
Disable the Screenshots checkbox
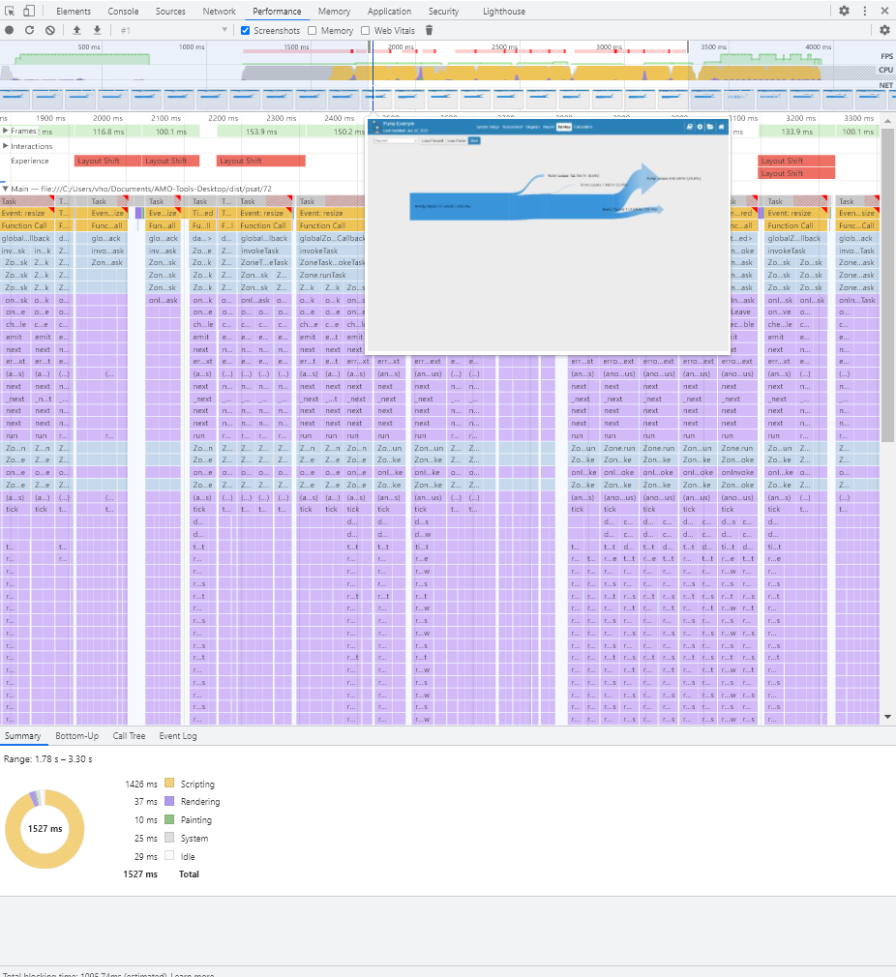[x=246, y=30]
